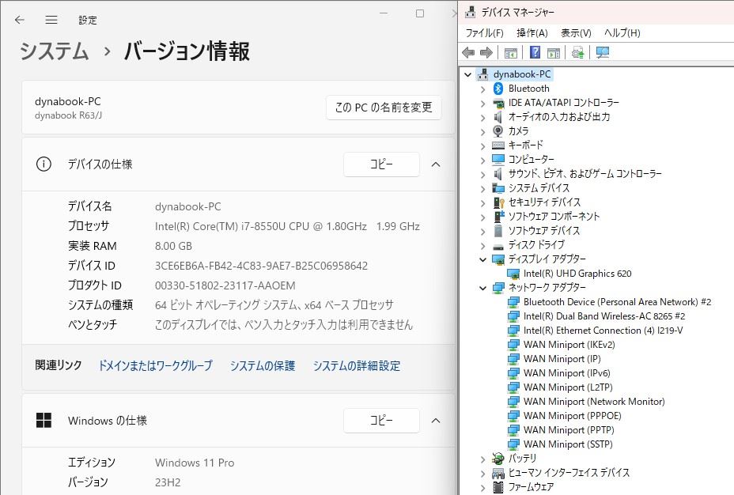Select WAN Miniport (SSTP) entry
The width and height of the screenshot is (734, 495).
(568, 444)
